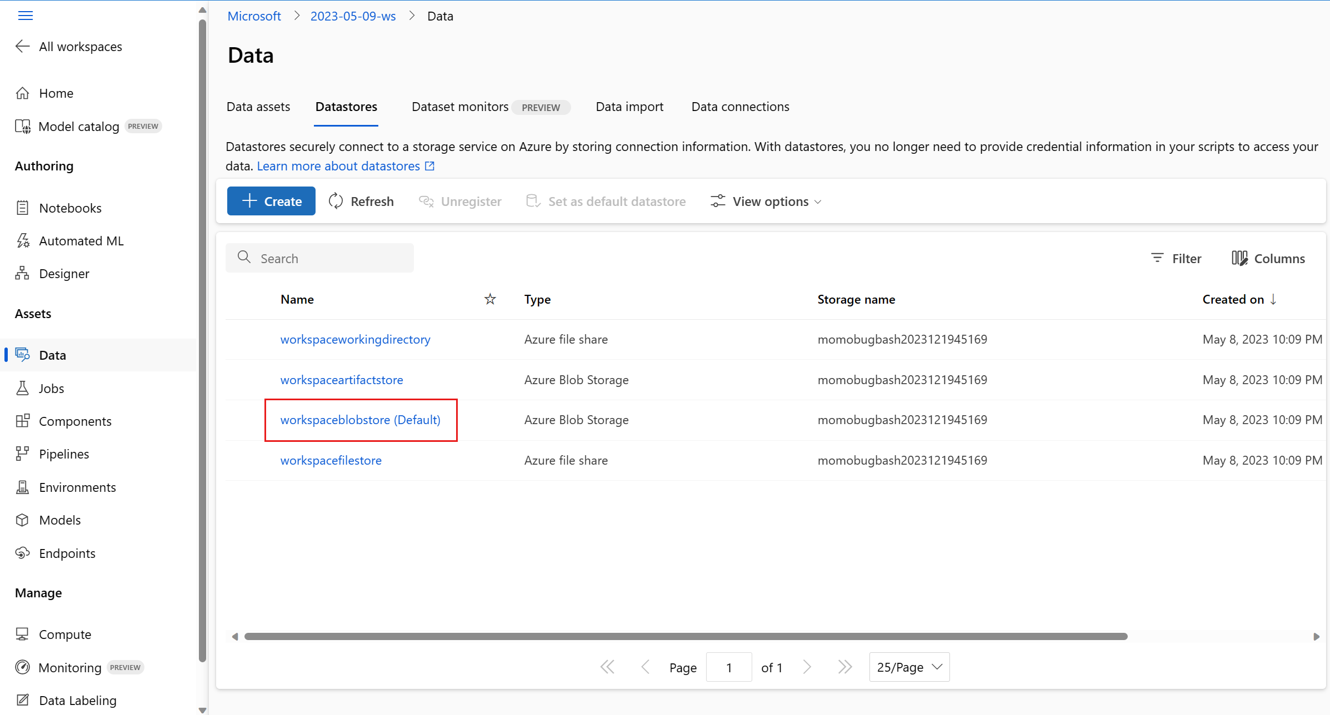Viewport: 1330px width, 715px height.
Task: Go to Designer in sidebar
Action: [x=64, y=274]
